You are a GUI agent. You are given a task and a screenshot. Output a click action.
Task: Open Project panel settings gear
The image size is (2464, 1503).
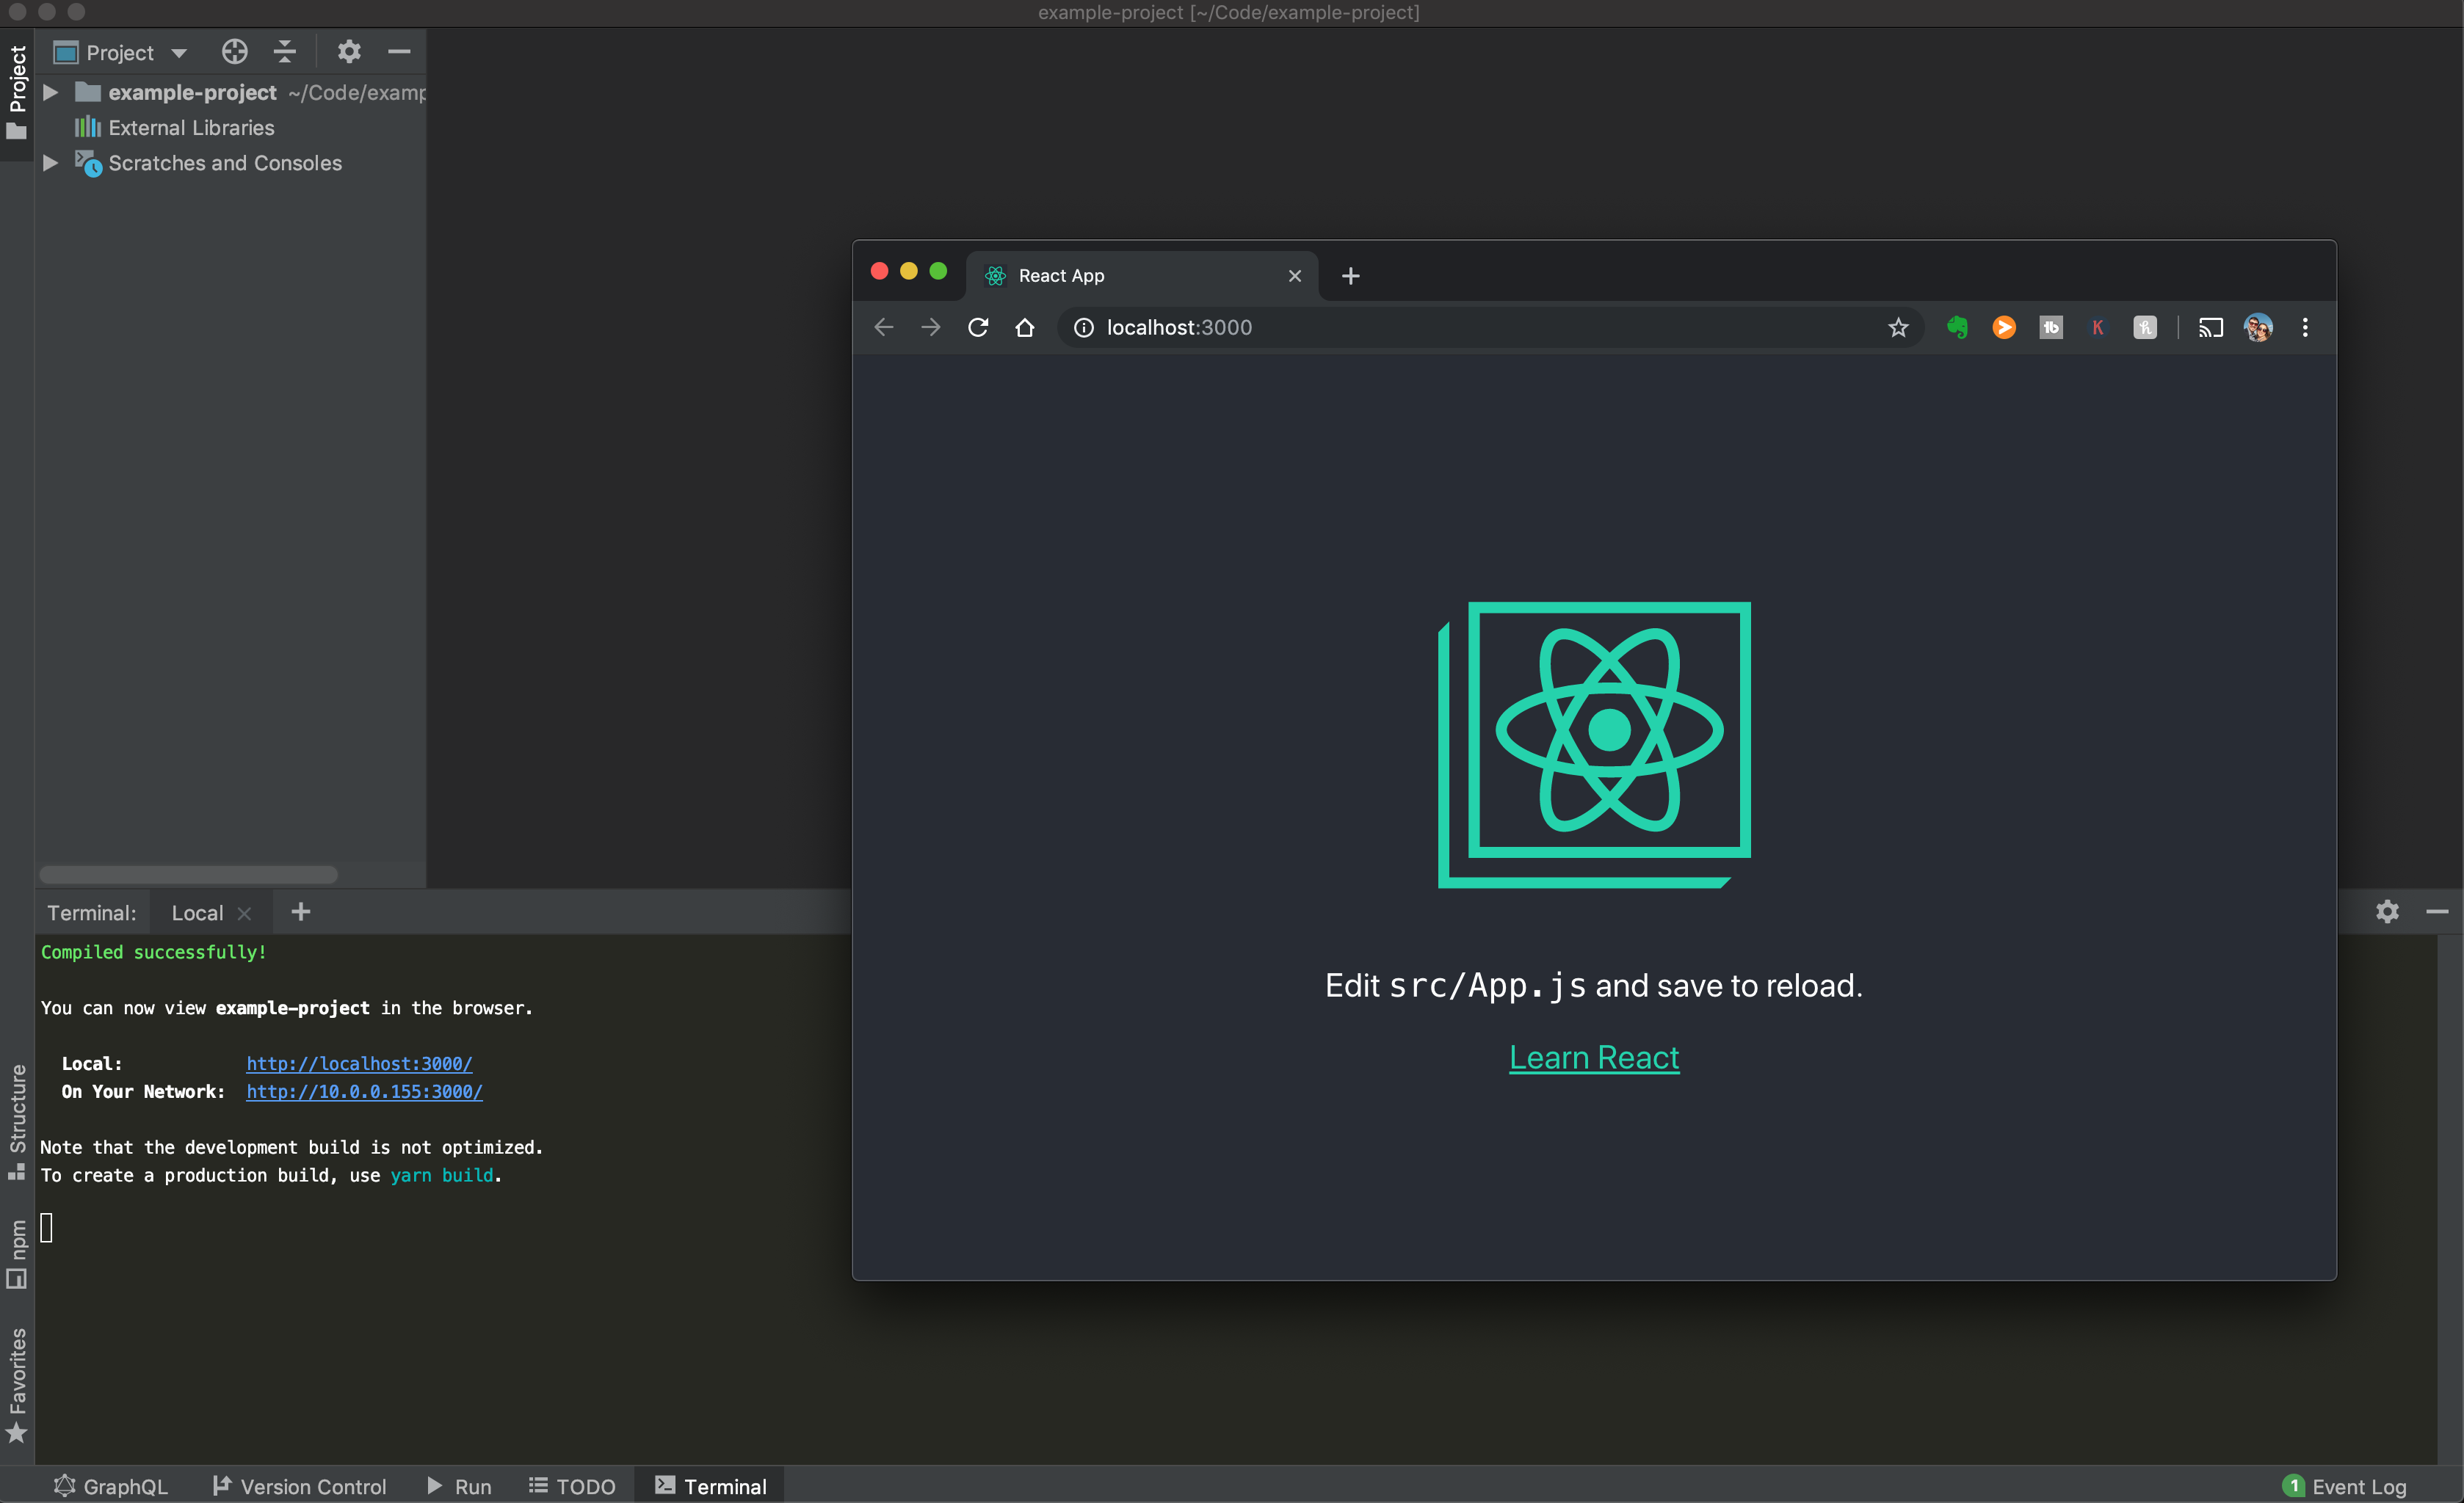click(x=348, y=52)
